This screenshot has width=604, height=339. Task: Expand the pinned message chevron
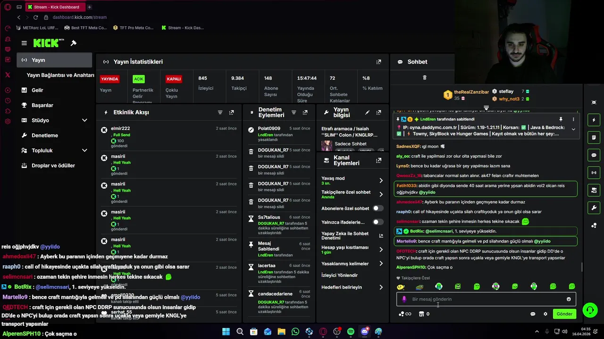click(x=573, y=129)
